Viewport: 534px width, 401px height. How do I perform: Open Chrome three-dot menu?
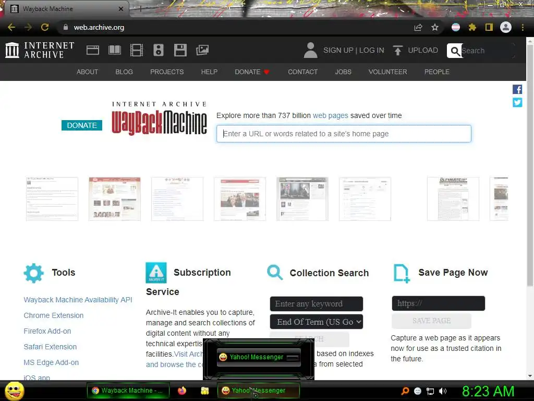point(523,27)
